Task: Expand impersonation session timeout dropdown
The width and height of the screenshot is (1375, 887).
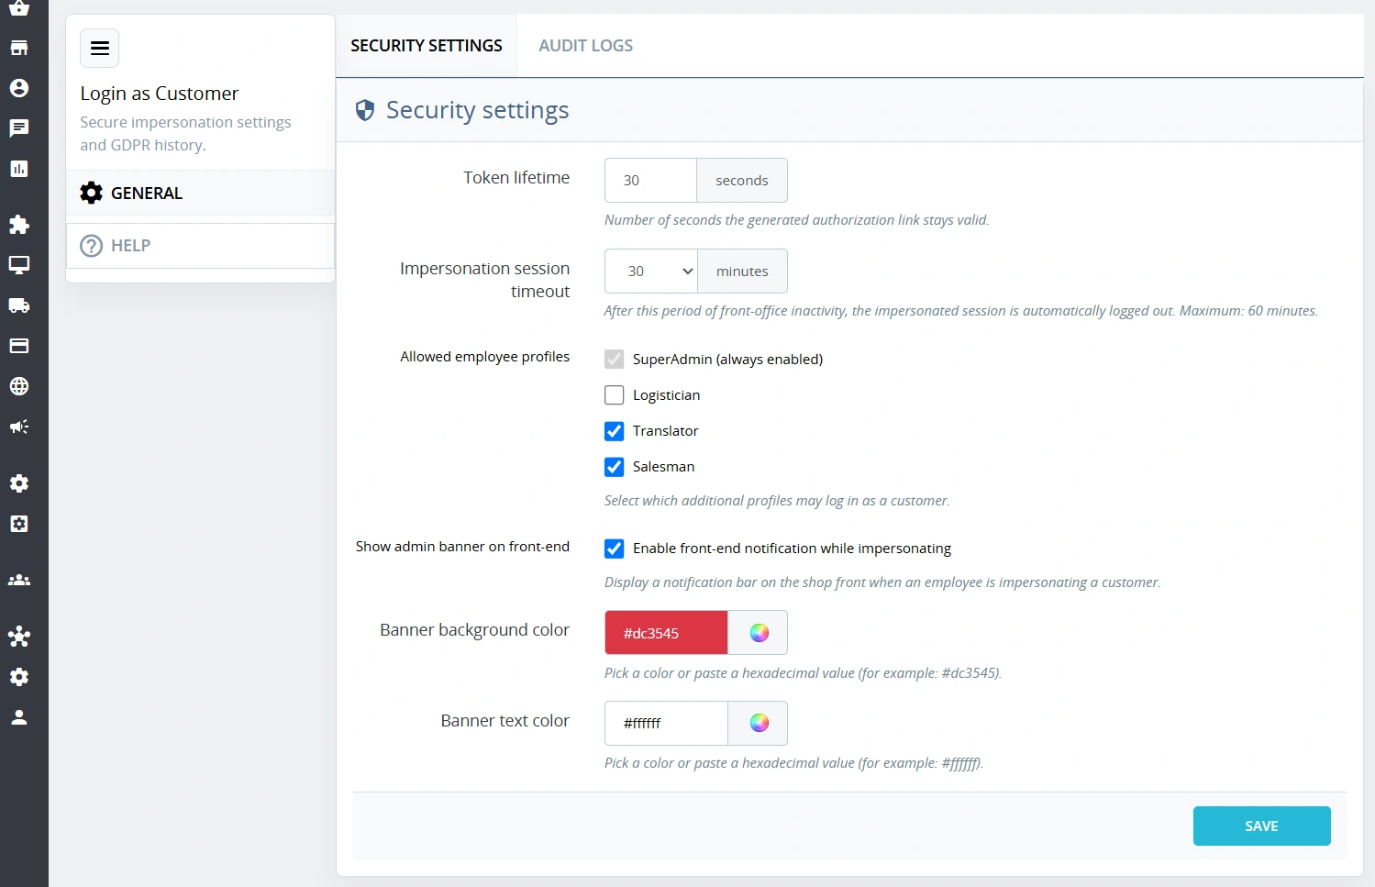Action: click(x=651, y=272)
